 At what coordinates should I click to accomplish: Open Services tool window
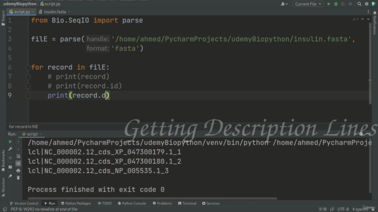coord(211,203)
